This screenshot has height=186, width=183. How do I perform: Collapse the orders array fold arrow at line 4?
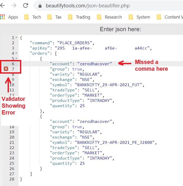16,53
